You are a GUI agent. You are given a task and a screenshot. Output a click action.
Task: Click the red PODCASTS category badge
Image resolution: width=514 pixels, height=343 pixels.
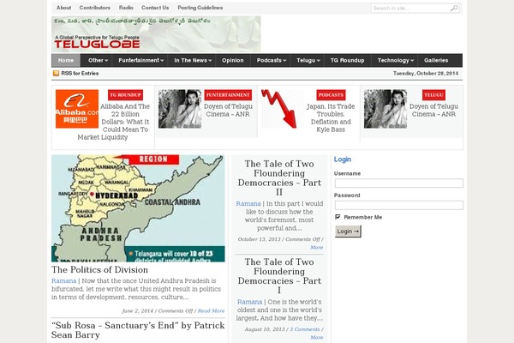pyautogui.click(x=331, y=95)
